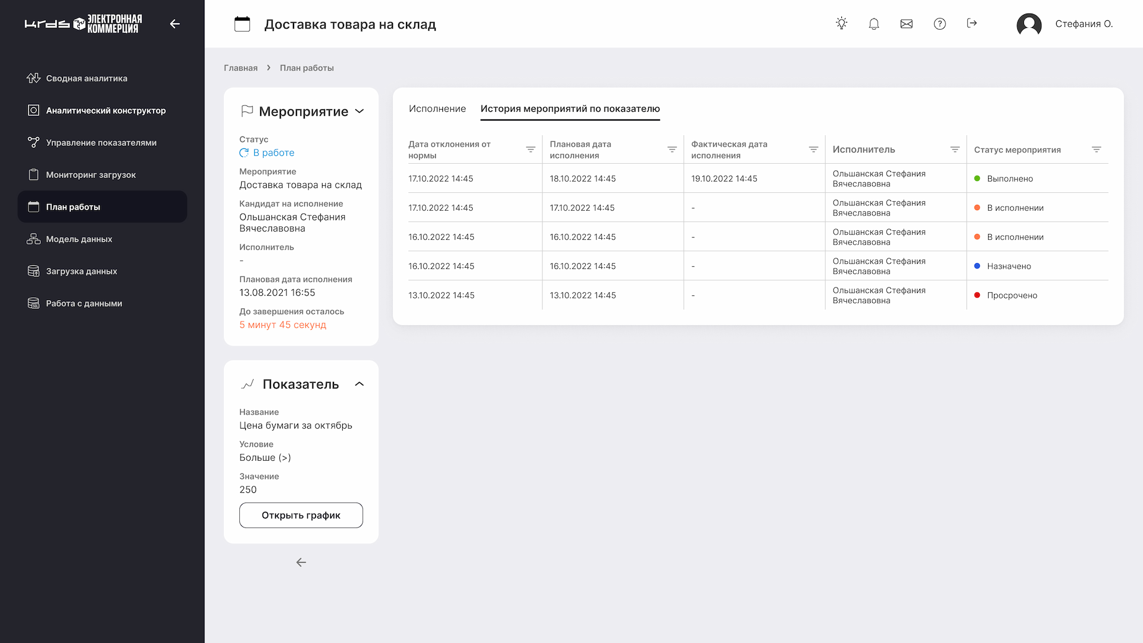Open messages using the envelope icon
Viewport: 1143px width, 643px height.
click(906, 24)
